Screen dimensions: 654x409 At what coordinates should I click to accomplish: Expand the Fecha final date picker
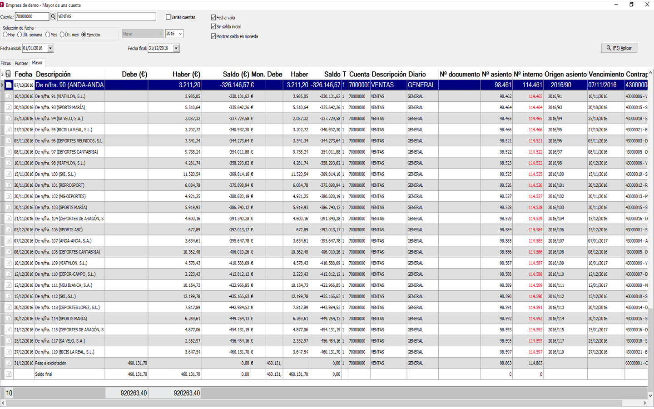pyautogui.click(x=176, y=48)
